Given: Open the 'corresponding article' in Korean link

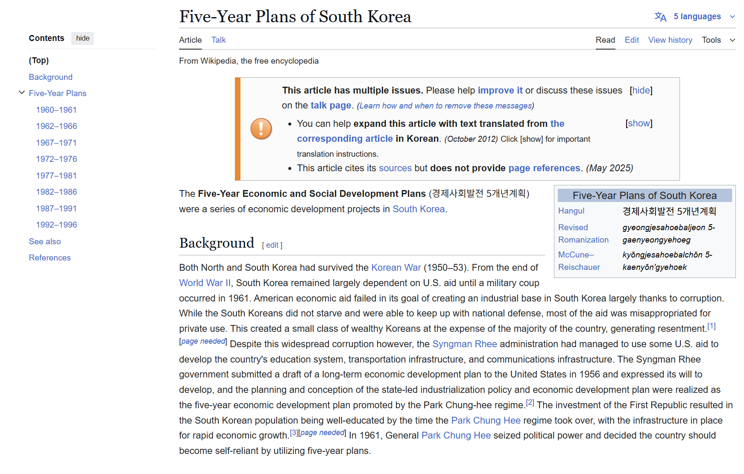Looking at the screenshot, I should (x=345, y=139).
